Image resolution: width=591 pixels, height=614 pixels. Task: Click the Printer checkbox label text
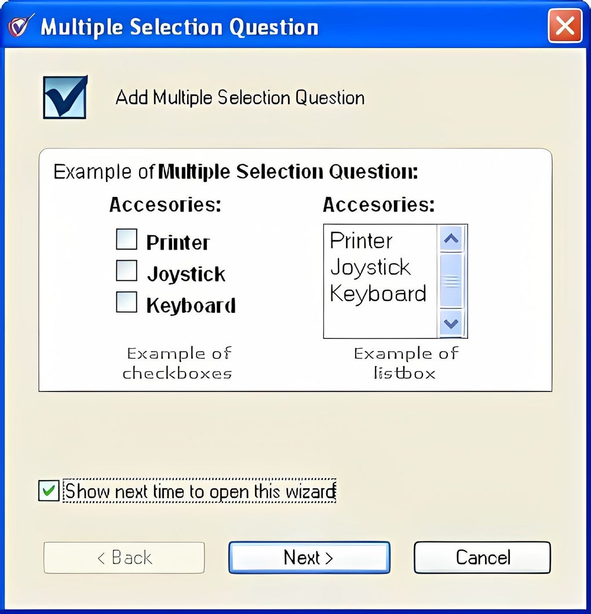point(178,242)
